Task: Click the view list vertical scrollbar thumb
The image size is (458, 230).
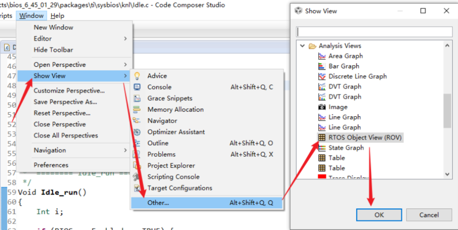Action: pyautogui.click(x=447, y=111)
